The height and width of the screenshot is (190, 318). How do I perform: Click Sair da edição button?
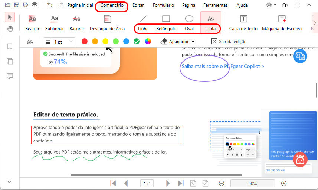point(229,41)
